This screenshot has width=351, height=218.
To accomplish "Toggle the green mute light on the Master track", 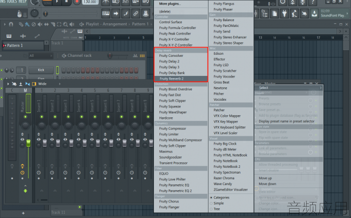I will (25, 117).
